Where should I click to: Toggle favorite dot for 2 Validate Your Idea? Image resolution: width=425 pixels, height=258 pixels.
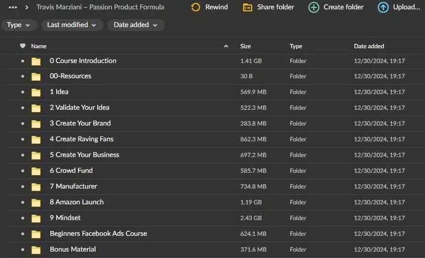23,108
